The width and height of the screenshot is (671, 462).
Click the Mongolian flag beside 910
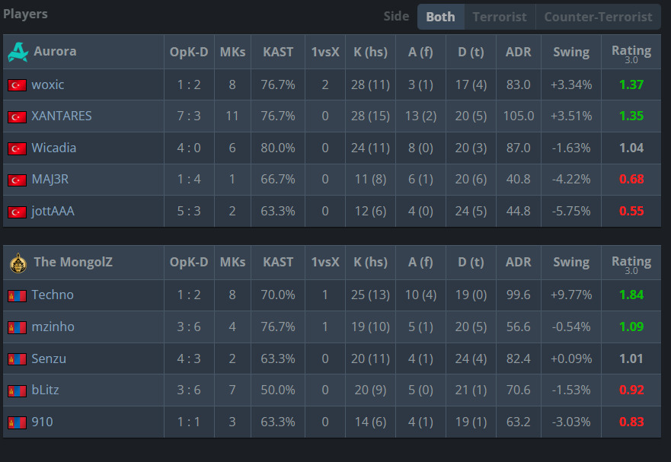click(x=17, y=422)
